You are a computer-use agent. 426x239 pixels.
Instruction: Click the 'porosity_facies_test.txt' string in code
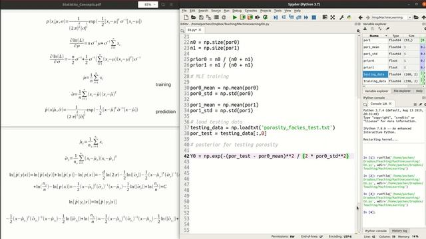pos(297,127)
